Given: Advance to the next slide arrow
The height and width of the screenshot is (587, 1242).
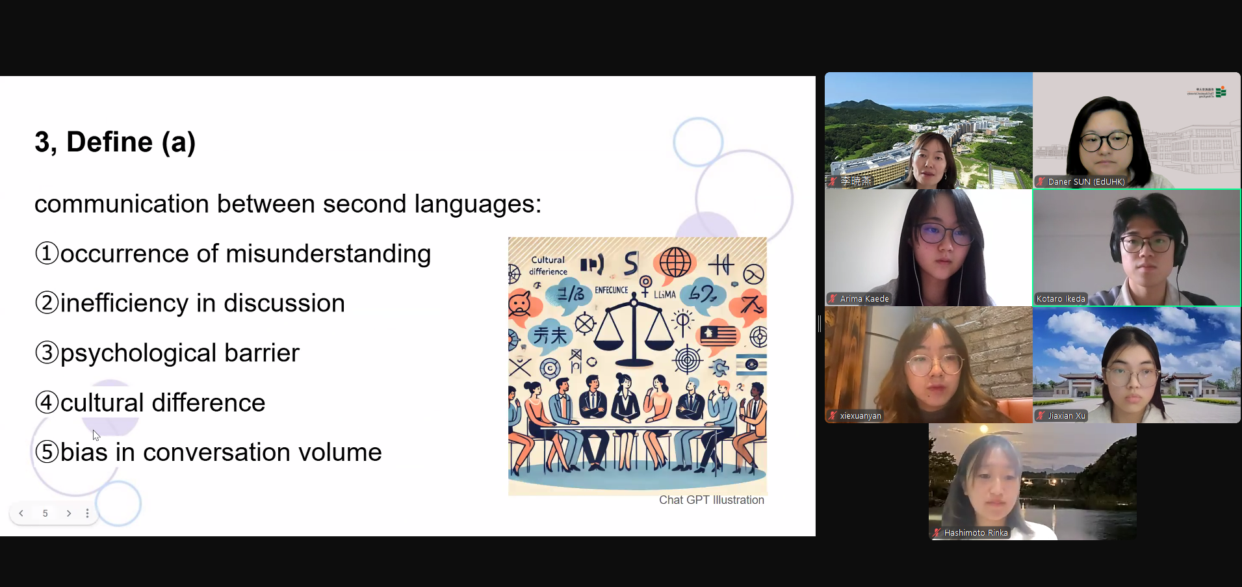Looking at the screenshot, I should 69,514.
